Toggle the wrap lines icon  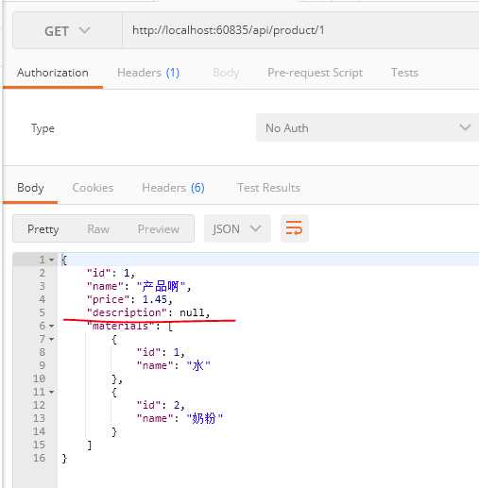294,228
